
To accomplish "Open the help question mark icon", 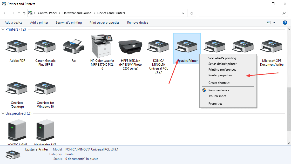I will (285, 23).
